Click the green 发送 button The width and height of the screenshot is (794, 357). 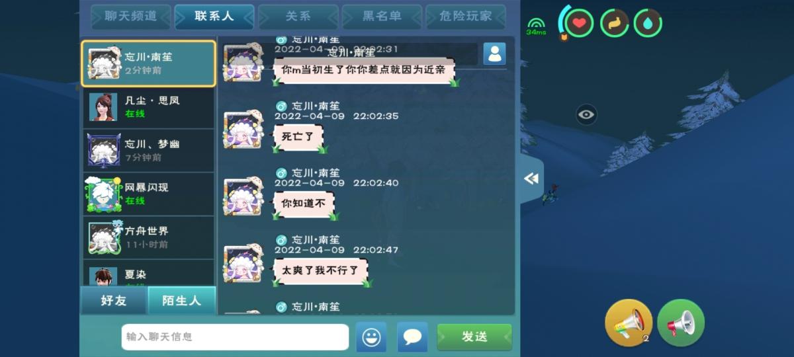(x=474, y=337)
